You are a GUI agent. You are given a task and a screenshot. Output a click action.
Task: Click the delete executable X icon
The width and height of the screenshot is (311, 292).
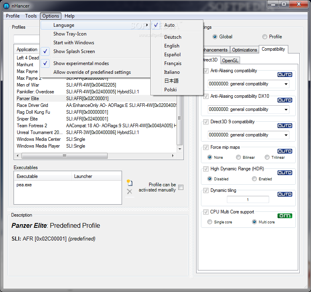pos(130,191)
